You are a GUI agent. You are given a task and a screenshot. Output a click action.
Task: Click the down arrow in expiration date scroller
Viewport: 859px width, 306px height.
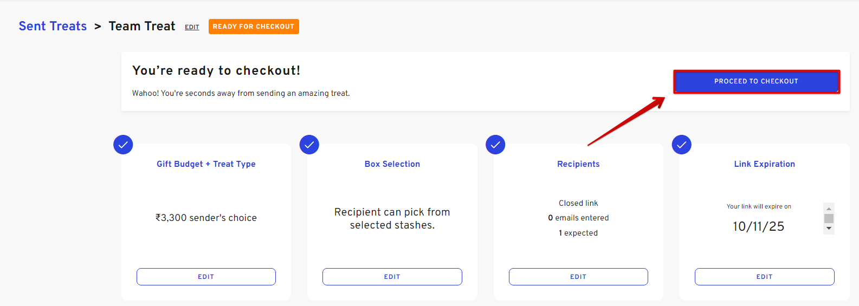tap(829, 229)
